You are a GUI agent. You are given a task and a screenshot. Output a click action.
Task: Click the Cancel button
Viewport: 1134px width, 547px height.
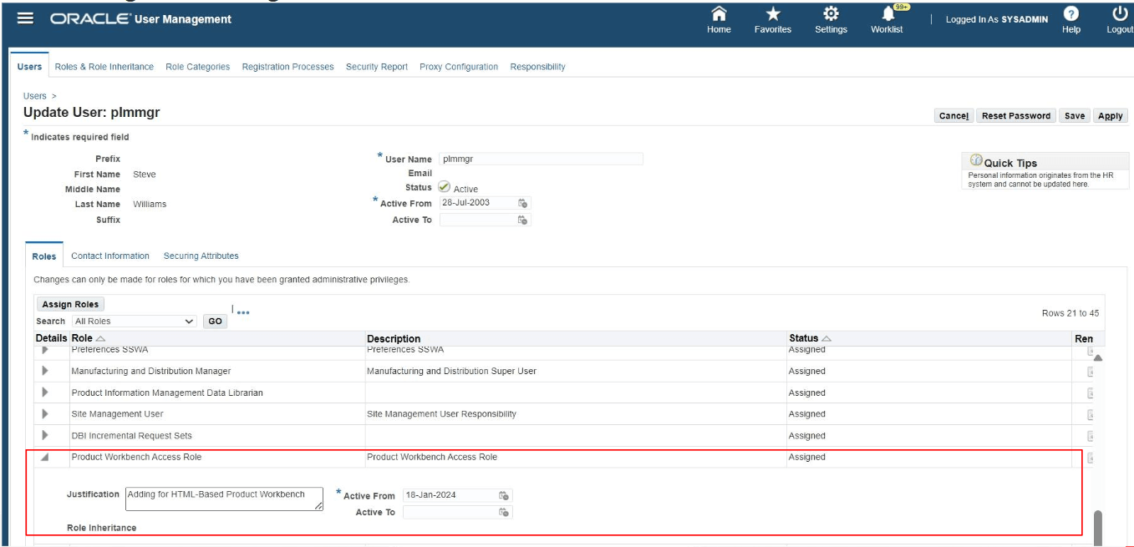click(953, 116)
